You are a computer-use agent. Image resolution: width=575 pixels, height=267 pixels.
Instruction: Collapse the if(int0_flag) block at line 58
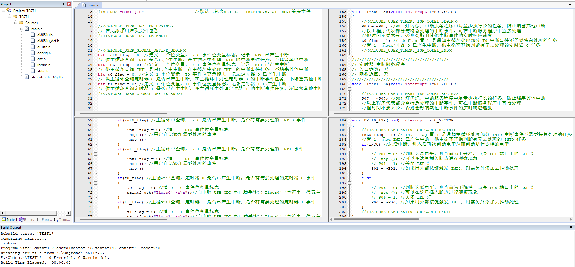96,125
